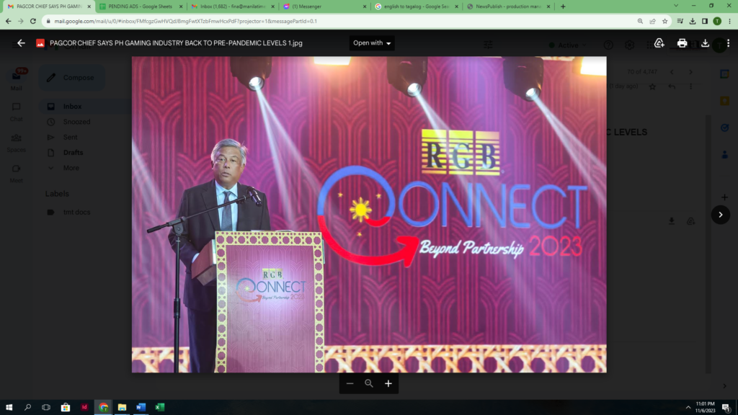
Task: Open Chrome media controls icon
Action: (x=680, y=21)
